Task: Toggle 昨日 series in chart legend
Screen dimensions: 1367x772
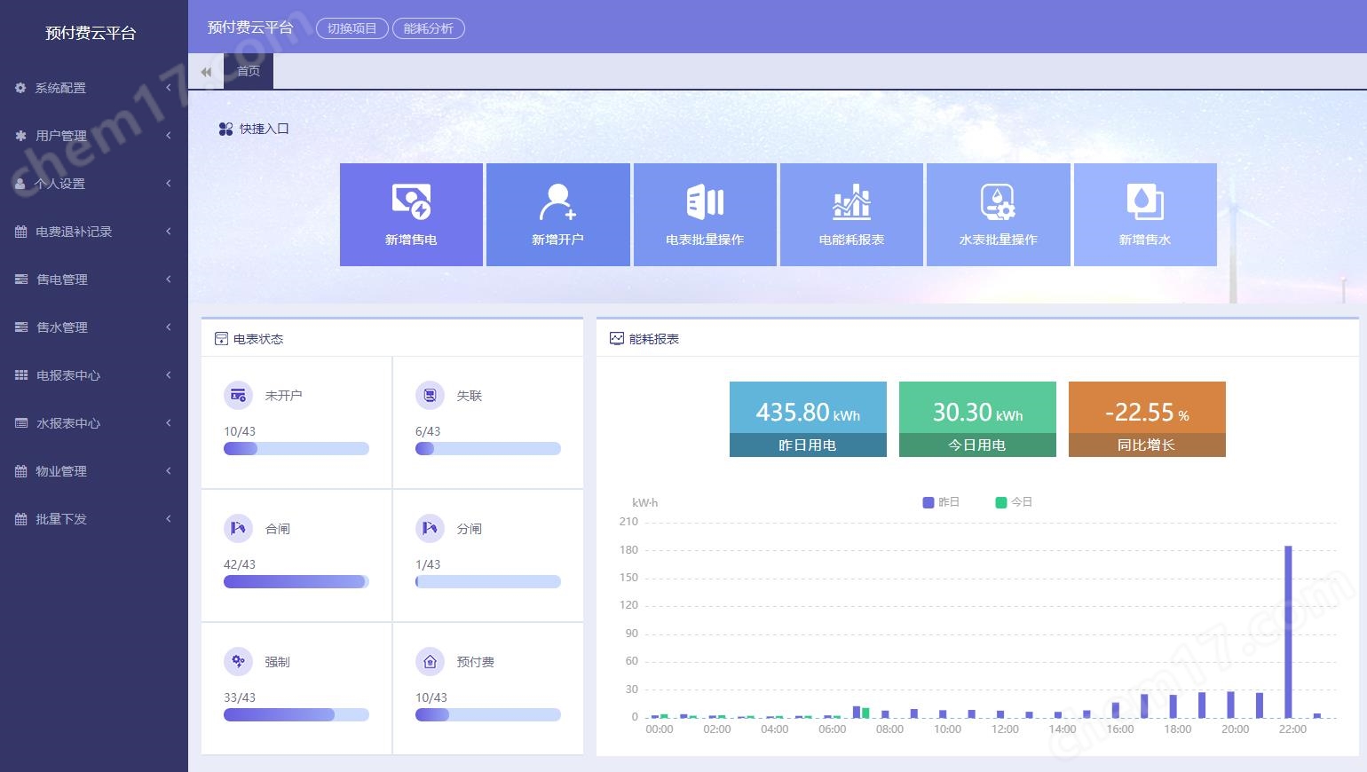Action: point(941,502)
